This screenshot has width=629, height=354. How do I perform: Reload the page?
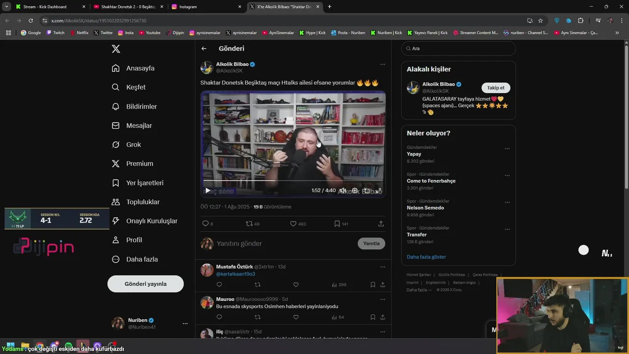pos(30,21)
